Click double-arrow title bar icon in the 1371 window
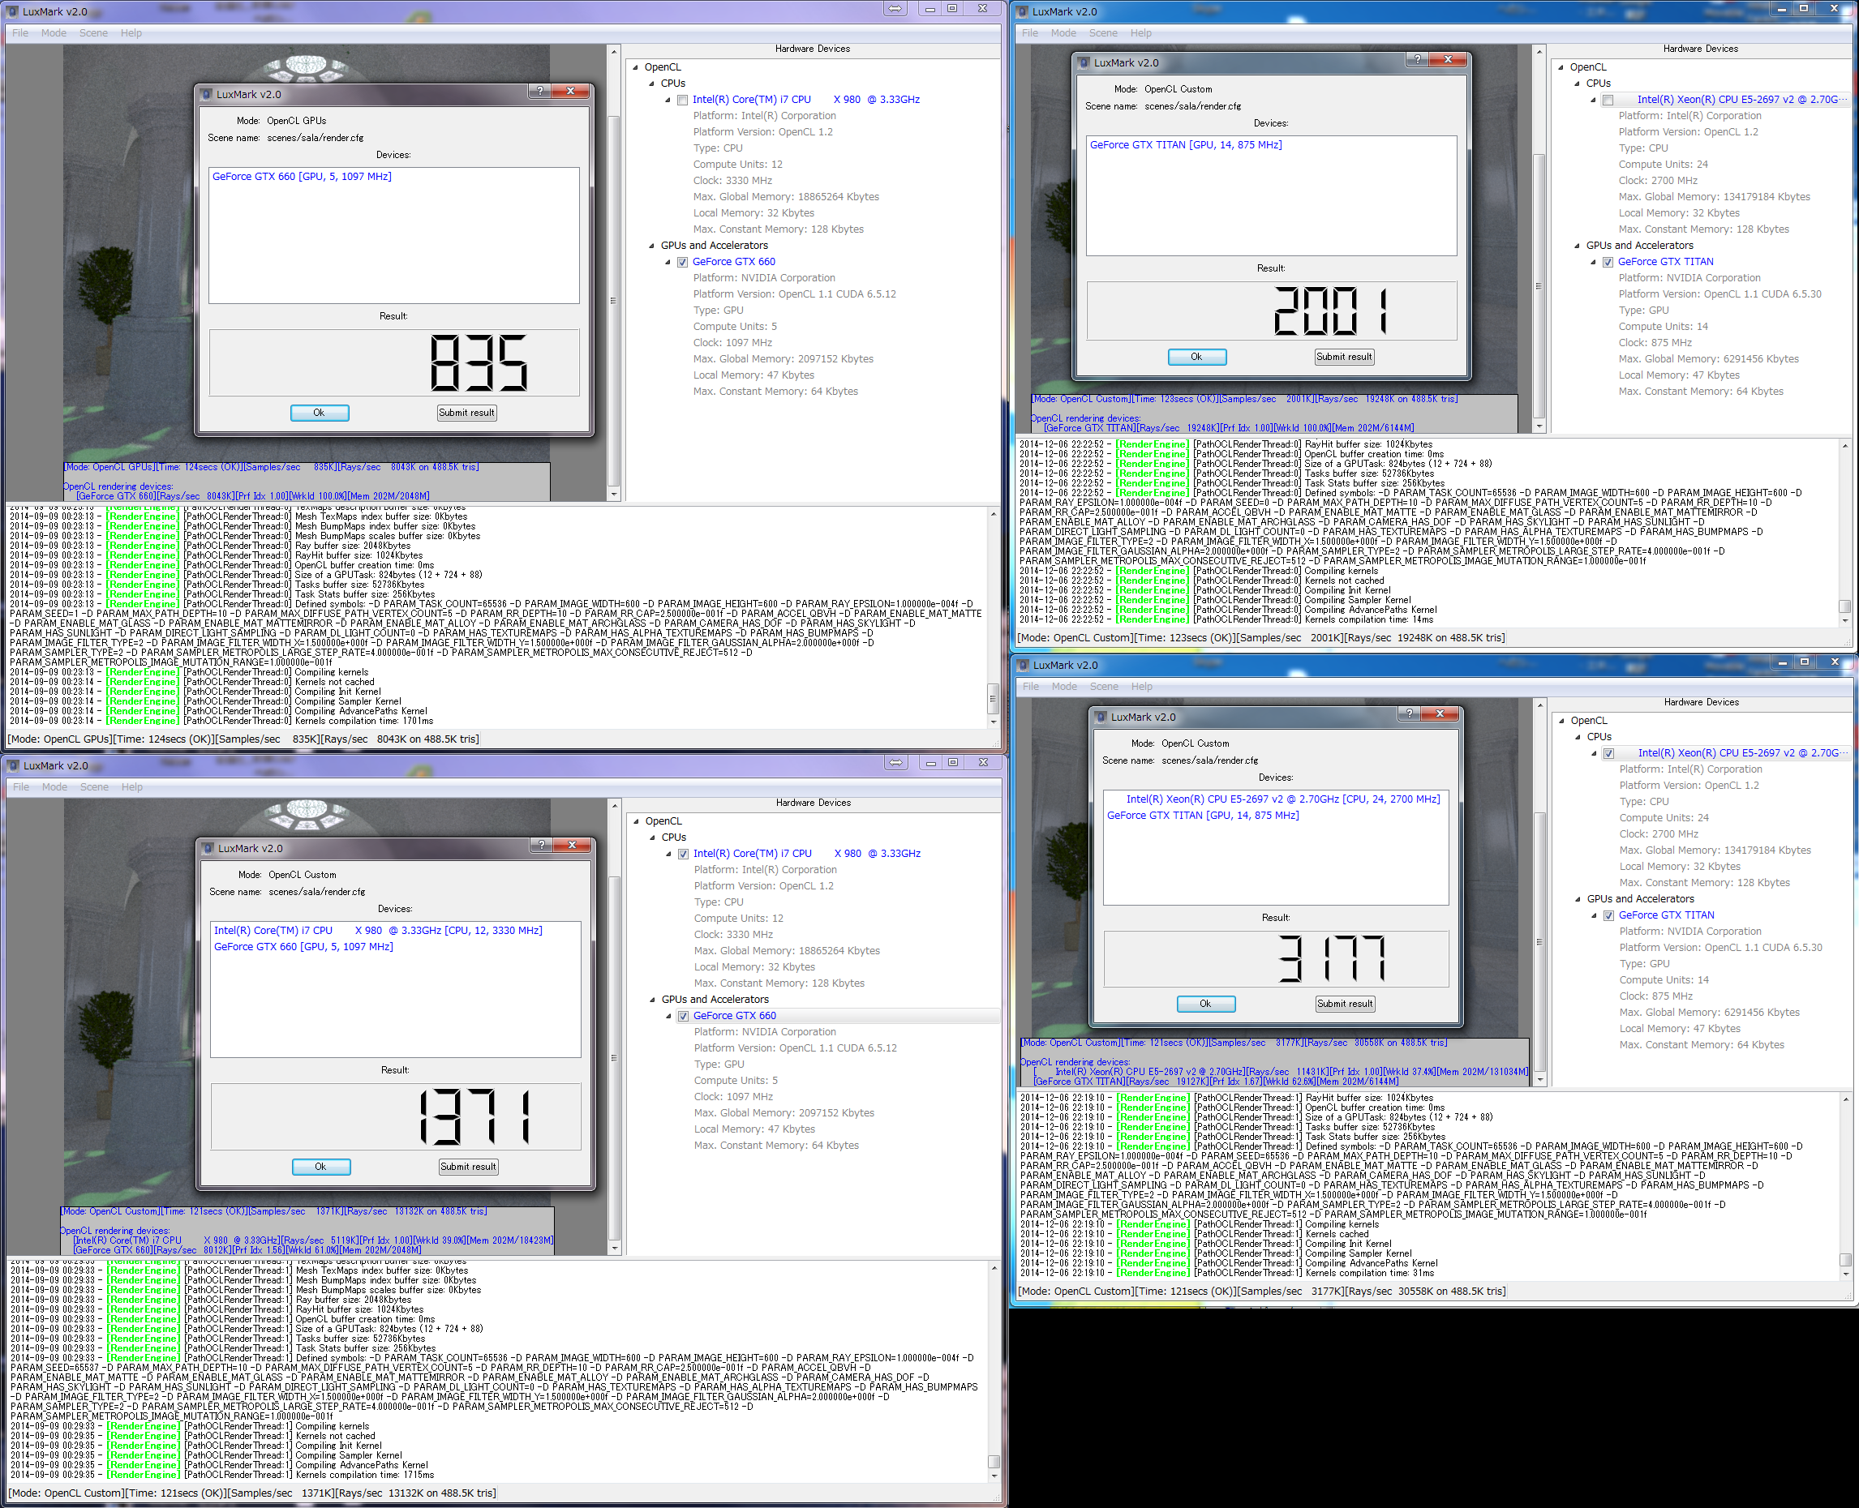This screenshot has width=1859, height=1508. [896, 763]
